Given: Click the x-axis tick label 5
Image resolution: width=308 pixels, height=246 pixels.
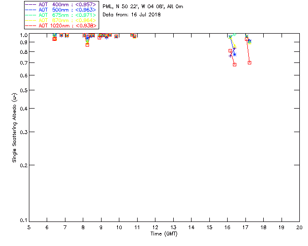Looking at the screenshot, I should [29, 228].
